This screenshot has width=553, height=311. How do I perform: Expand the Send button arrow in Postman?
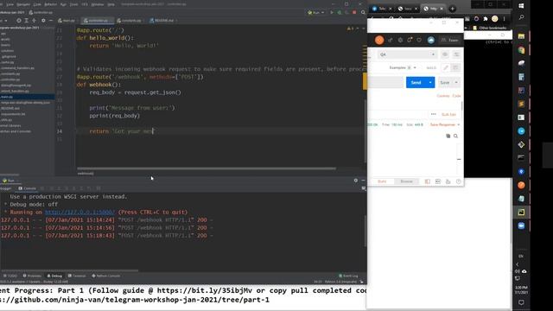(x=430, y=82)
